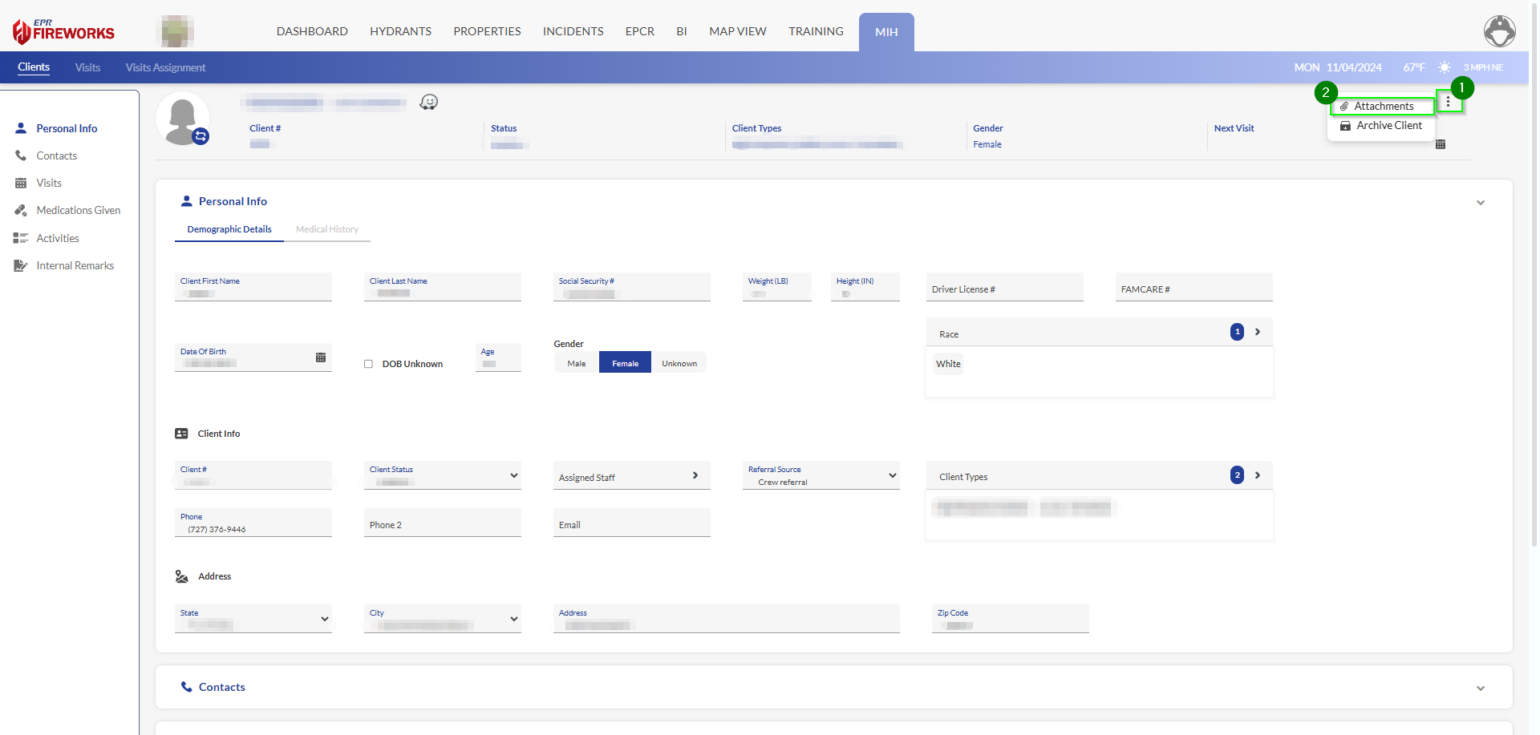Open the Client Status dropdown
The width and height of the screenshot is (1540, 735).
pyautogui.click(x=513, y=475)
